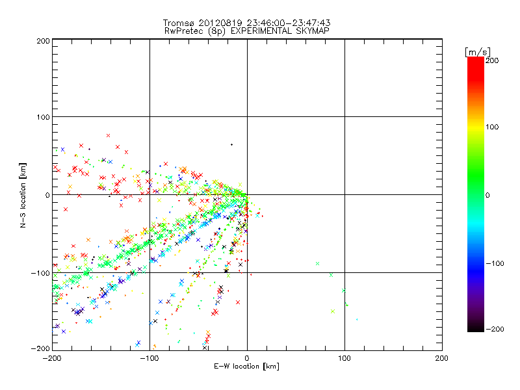
Task: Click the x-axis tick label '100'
Action: click(x=344, y=359)
